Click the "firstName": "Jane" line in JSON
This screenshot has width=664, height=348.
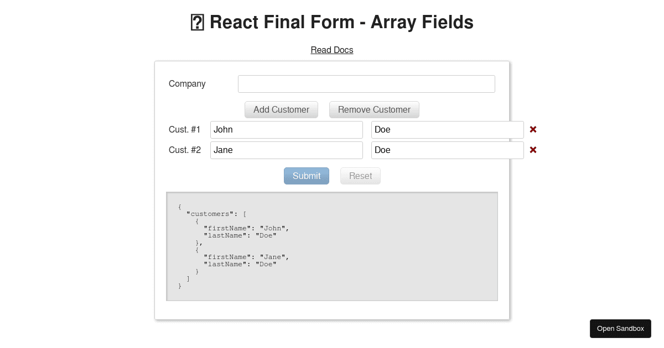246,257
